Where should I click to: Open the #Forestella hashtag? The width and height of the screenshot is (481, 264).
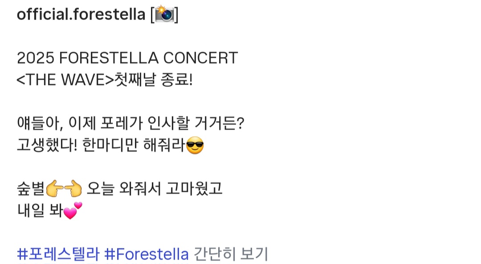(x=147, y=254)
